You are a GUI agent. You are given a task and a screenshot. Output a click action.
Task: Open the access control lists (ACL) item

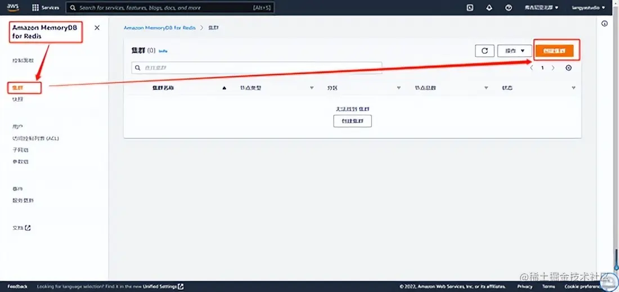[36, 138]
